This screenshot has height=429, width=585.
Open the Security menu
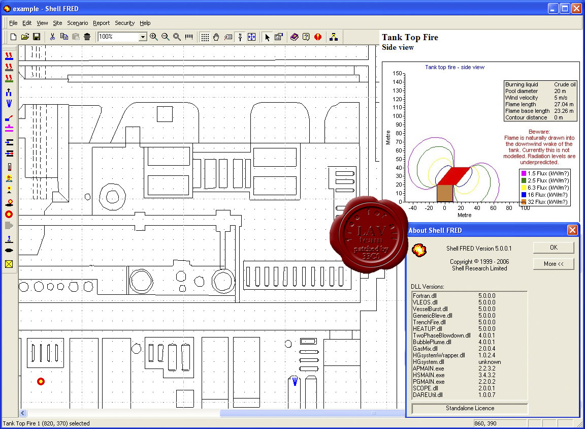(x=124, y=23)
